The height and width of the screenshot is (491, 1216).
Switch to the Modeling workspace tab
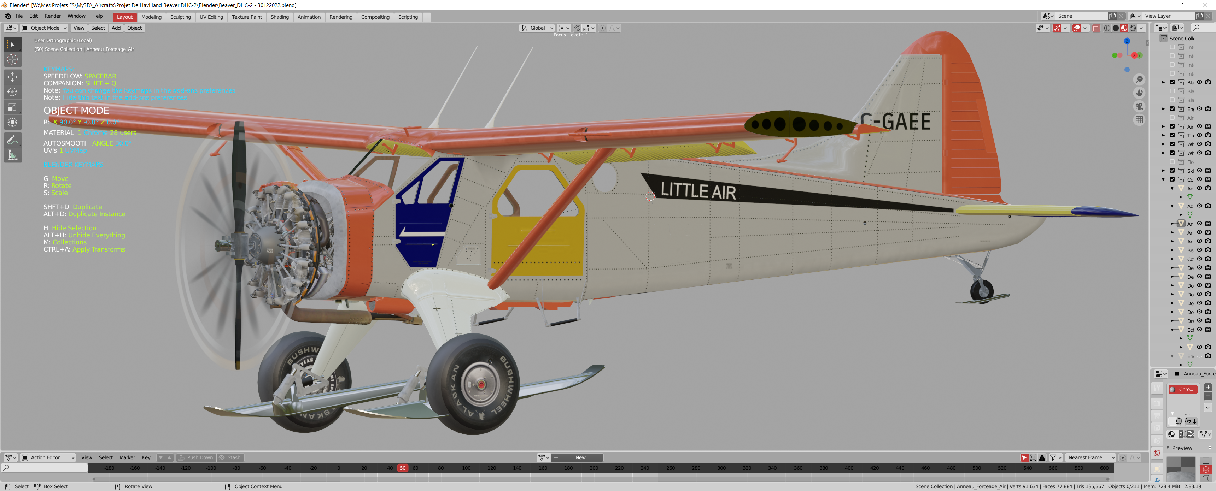pos(151,17)
